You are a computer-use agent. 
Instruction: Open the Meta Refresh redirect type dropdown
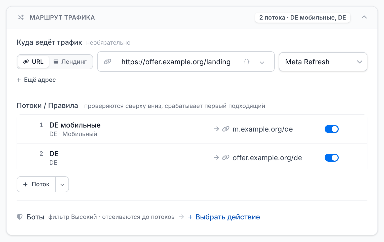[323, 62]
